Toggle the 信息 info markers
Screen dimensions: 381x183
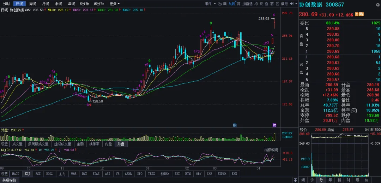284,4
